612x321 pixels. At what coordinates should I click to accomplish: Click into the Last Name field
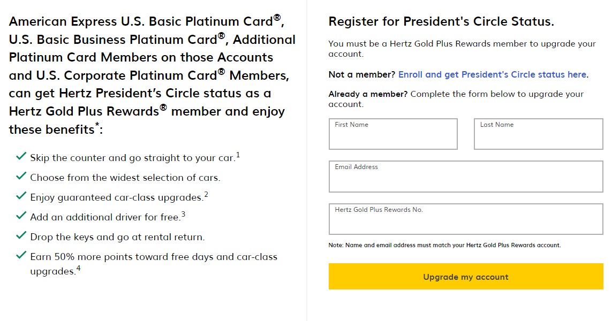click(538, 134)
